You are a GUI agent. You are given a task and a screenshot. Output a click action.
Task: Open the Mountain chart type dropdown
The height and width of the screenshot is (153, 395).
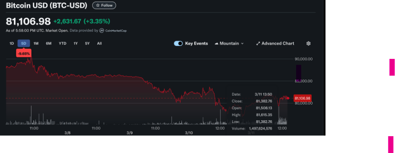tap(229, 44)
